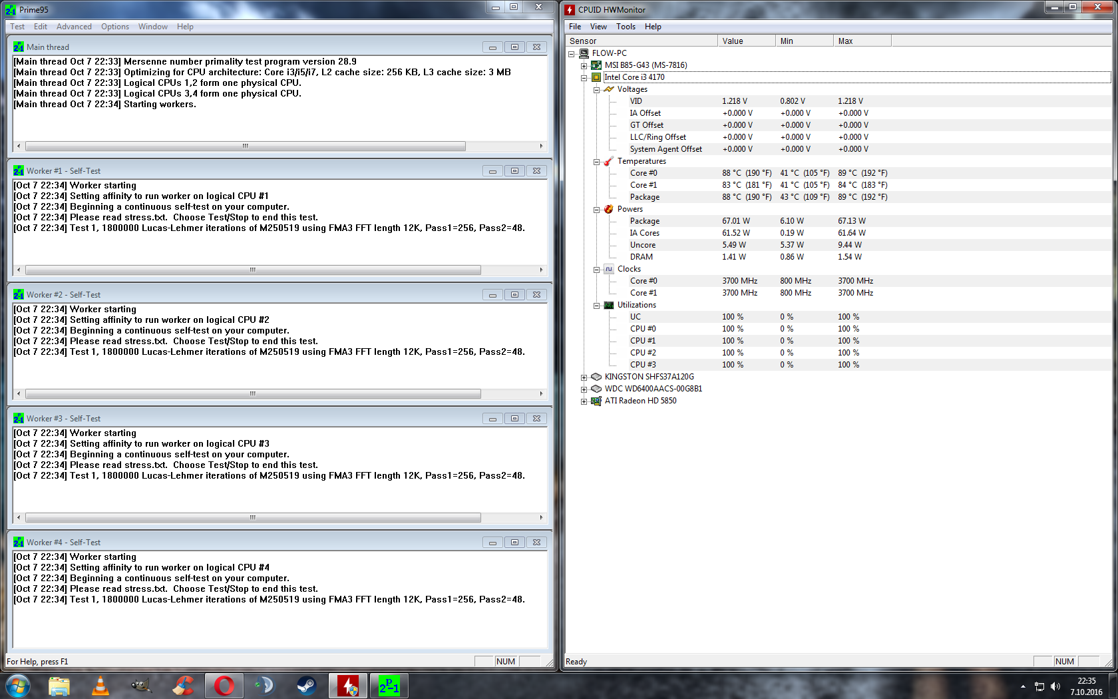The width and height of the screenshot is (1118, 699).
Task: Expand the WDC WD6400AACS drive node
Action: [x=584, y=389]
